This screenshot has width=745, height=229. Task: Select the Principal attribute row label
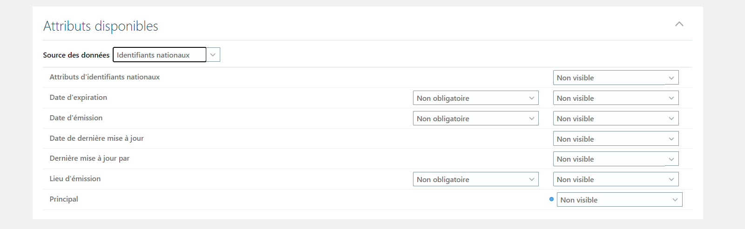(64, 199)
